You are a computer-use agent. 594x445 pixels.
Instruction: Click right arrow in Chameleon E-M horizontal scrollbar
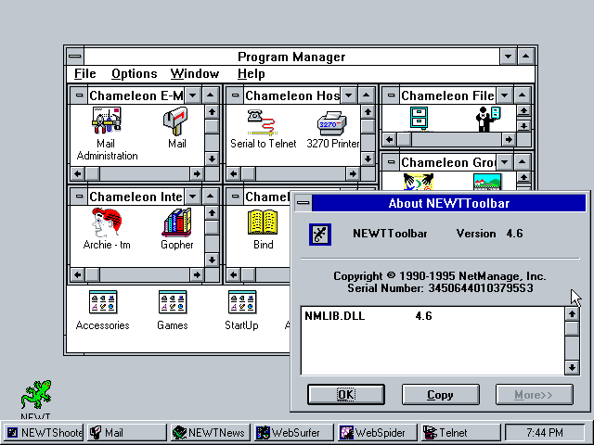197,173
